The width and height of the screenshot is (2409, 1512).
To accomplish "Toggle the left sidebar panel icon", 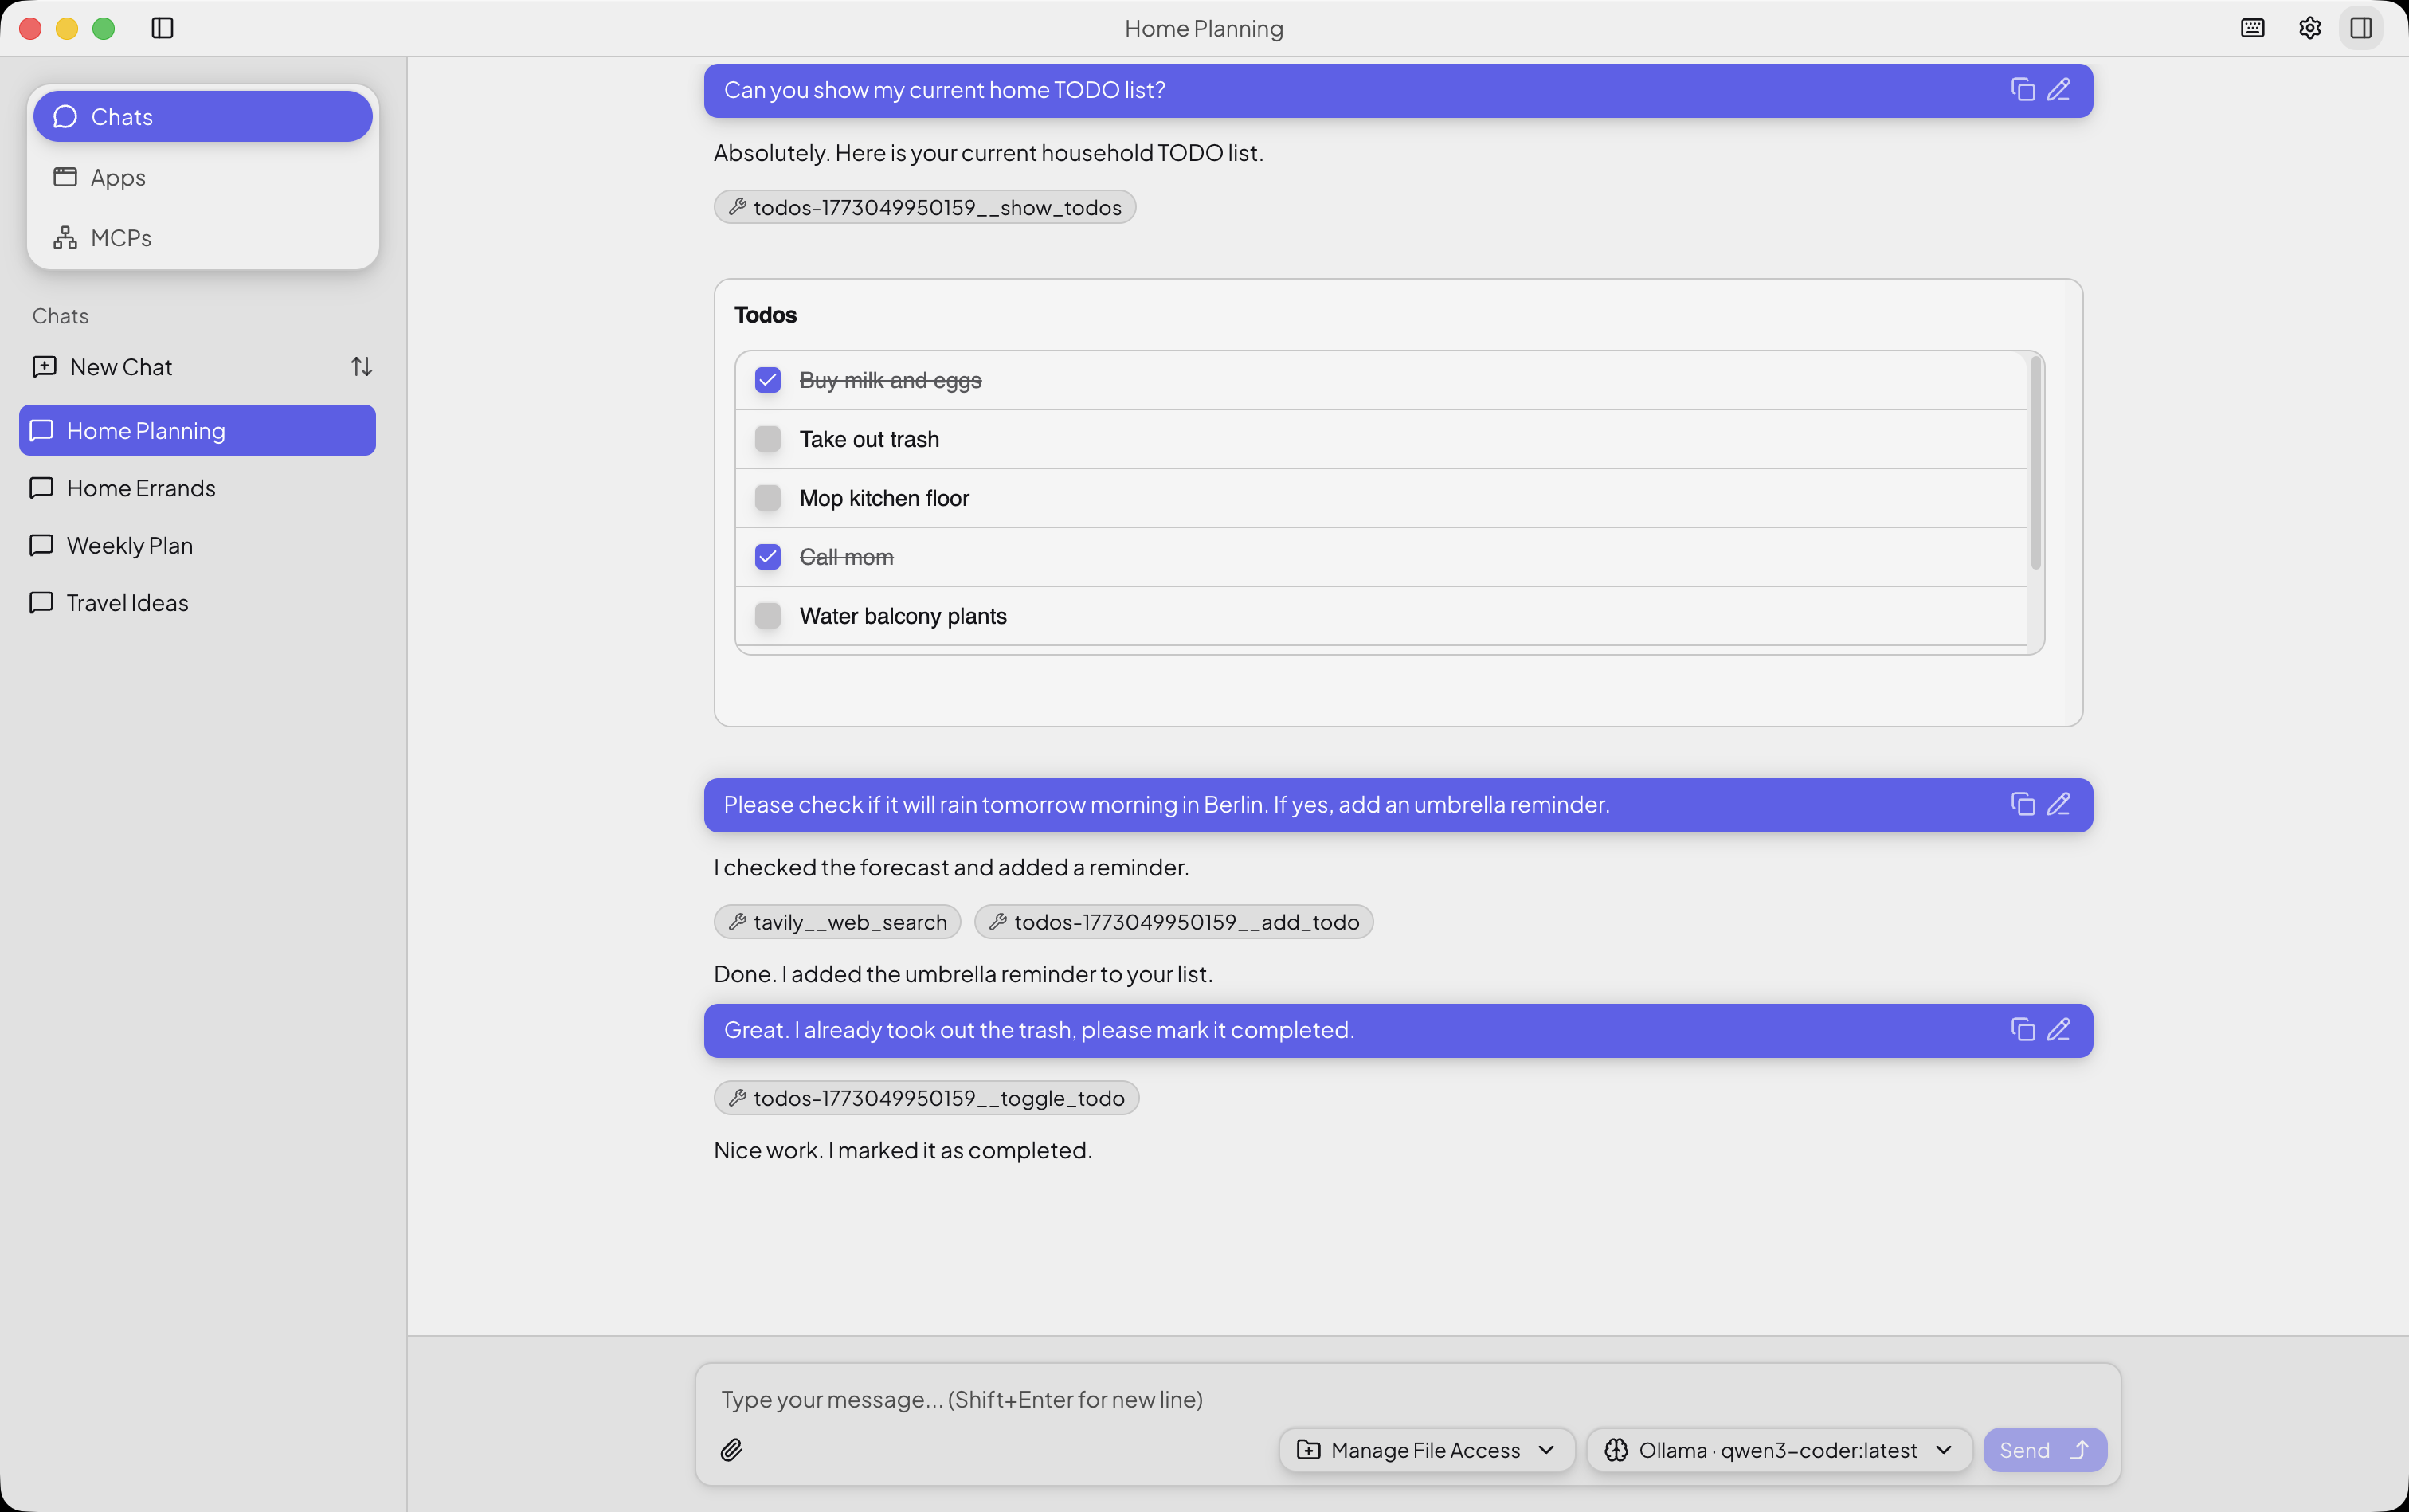I will [162, 28].
